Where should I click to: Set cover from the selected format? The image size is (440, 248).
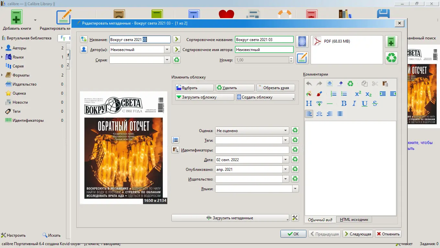click(x=302, y=42)
